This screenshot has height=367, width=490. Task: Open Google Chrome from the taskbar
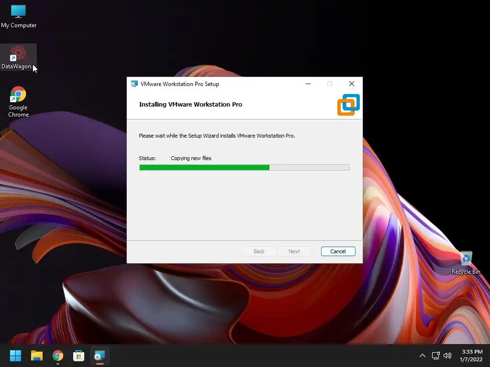[x=58, y=356]
